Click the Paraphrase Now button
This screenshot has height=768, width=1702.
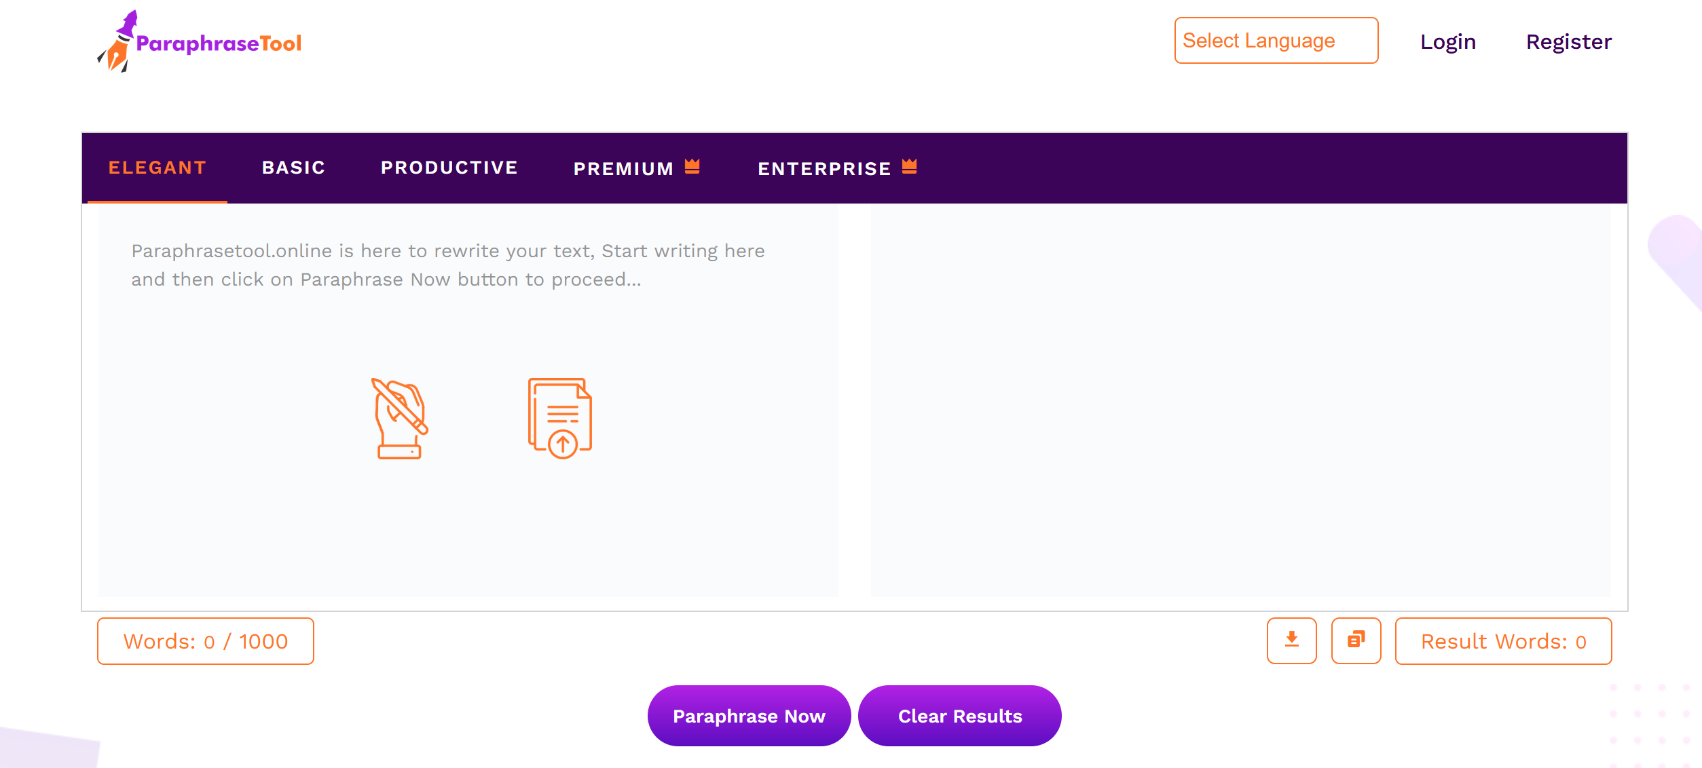[x=749, y=716]
